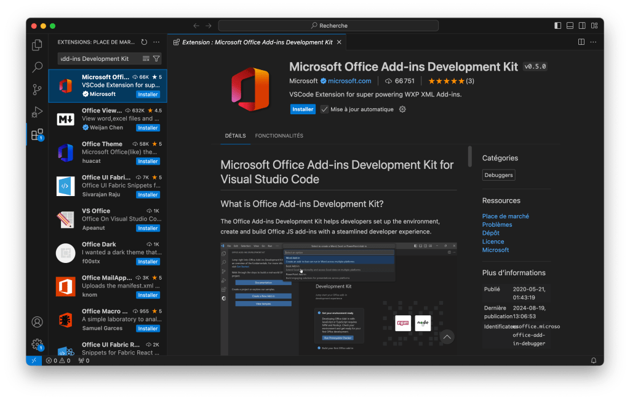
Task: Open the Explorer view in activity bar
Action: [38, 45]
